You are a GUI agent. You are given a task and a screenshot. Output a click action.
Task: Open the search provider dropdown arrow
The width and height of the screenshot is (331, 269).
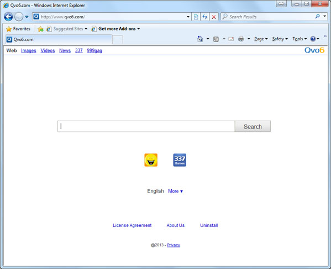pos(325,16)
